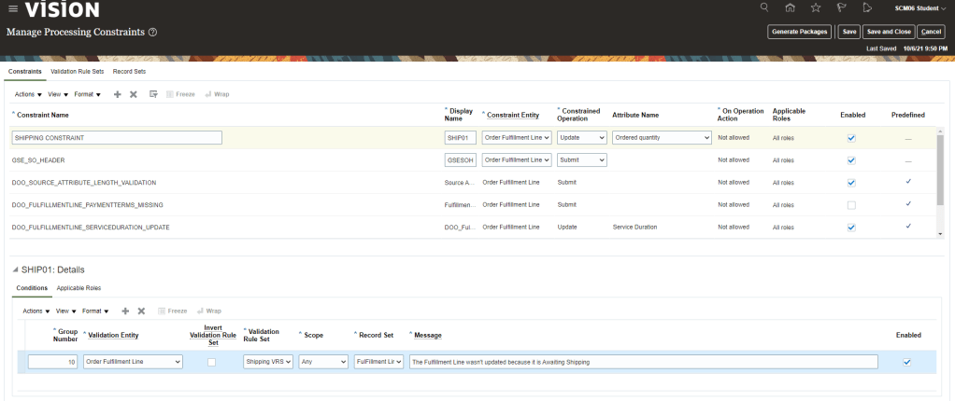Expand the Scope dropdown set to Any
Image resolution: width=955 pixels, height=401 pixels.
pyautogui.click(x=323, y=362)
